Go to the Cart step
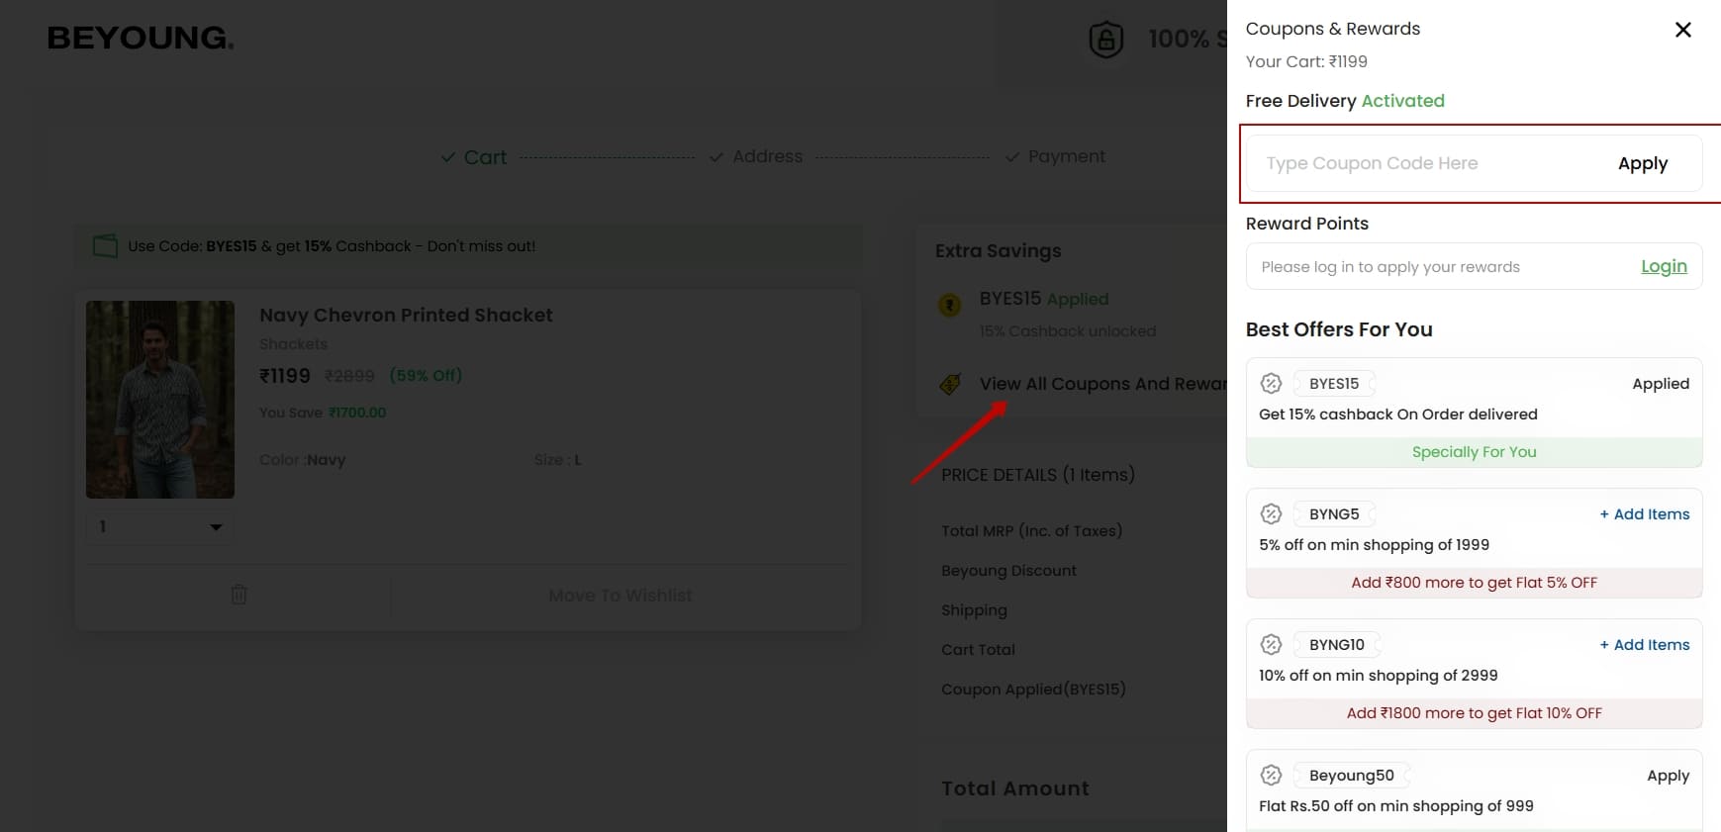Screen dimensions: 1721x832 (x=485, y=157)
